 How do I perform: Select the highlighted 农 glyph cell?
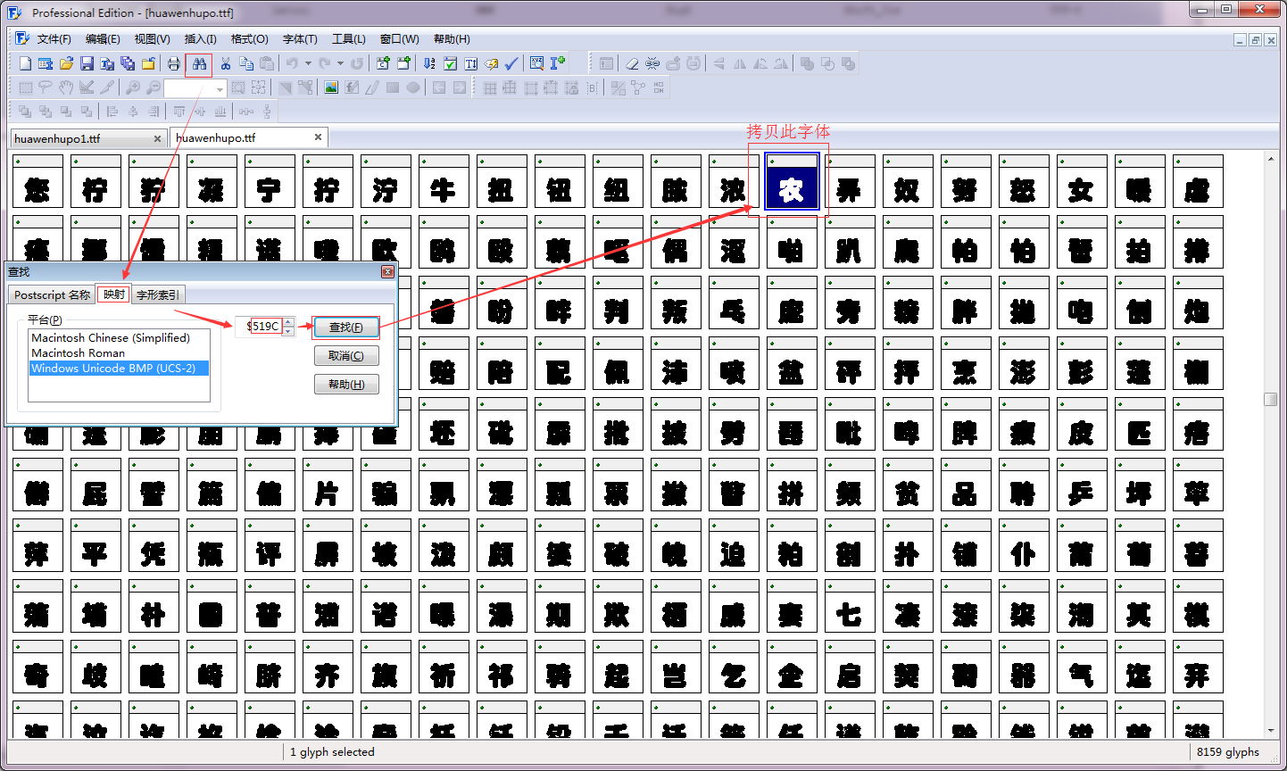pyautogui.click(x=792, y=181)
